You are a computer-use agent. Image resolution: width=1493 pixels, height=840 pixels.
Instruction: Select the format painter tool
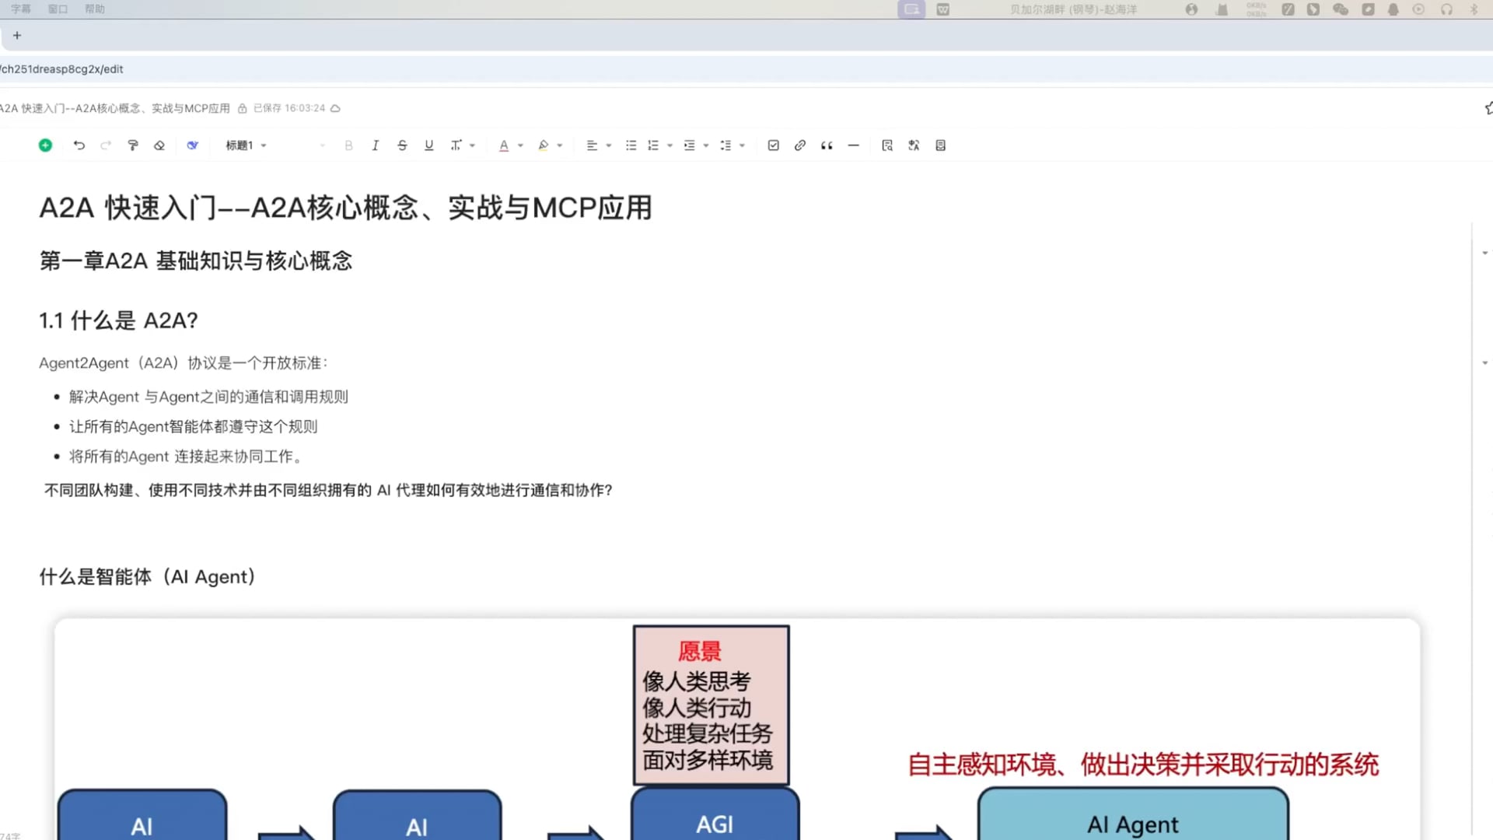point(133,145)
